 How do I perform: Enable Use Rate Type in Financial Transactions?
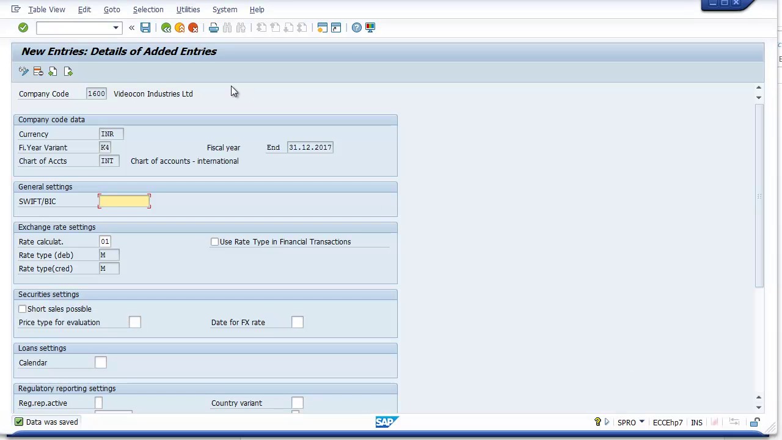pyautogui.click(x=214, y=242)
